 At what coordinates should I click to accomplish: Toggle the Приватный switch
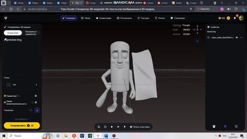tap(36, 96)
